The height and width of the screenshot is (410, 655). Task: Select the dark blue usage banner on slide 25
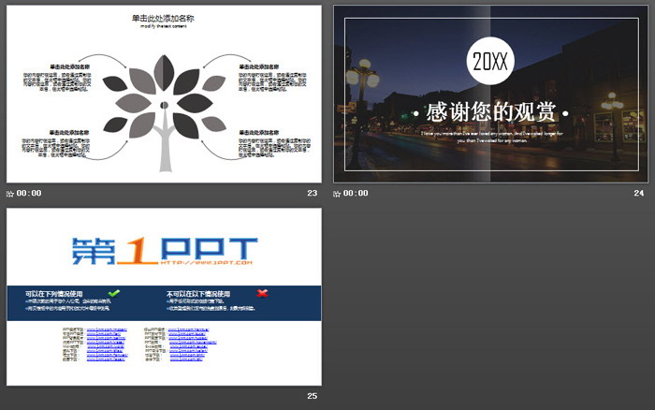164,305
